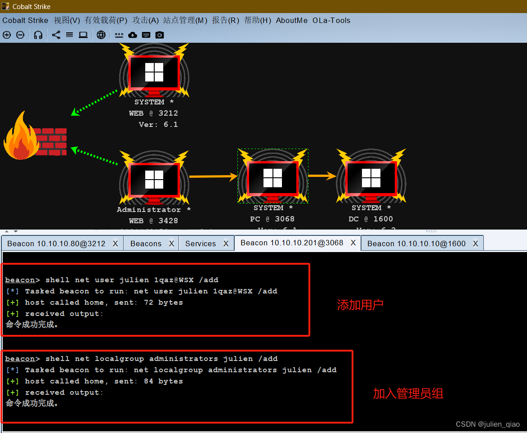Screen dimensions: 527x433
Task: Open the AboutMe menu
Action: (x=292, y=20)
